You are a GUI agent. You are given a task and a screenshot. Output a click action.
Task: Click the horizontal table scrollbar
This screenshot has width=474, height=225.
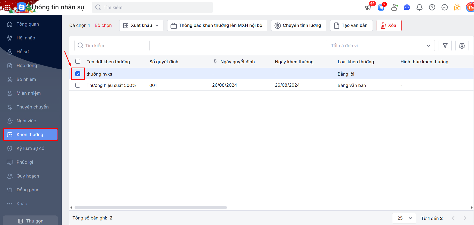click(x=151, y=207)
